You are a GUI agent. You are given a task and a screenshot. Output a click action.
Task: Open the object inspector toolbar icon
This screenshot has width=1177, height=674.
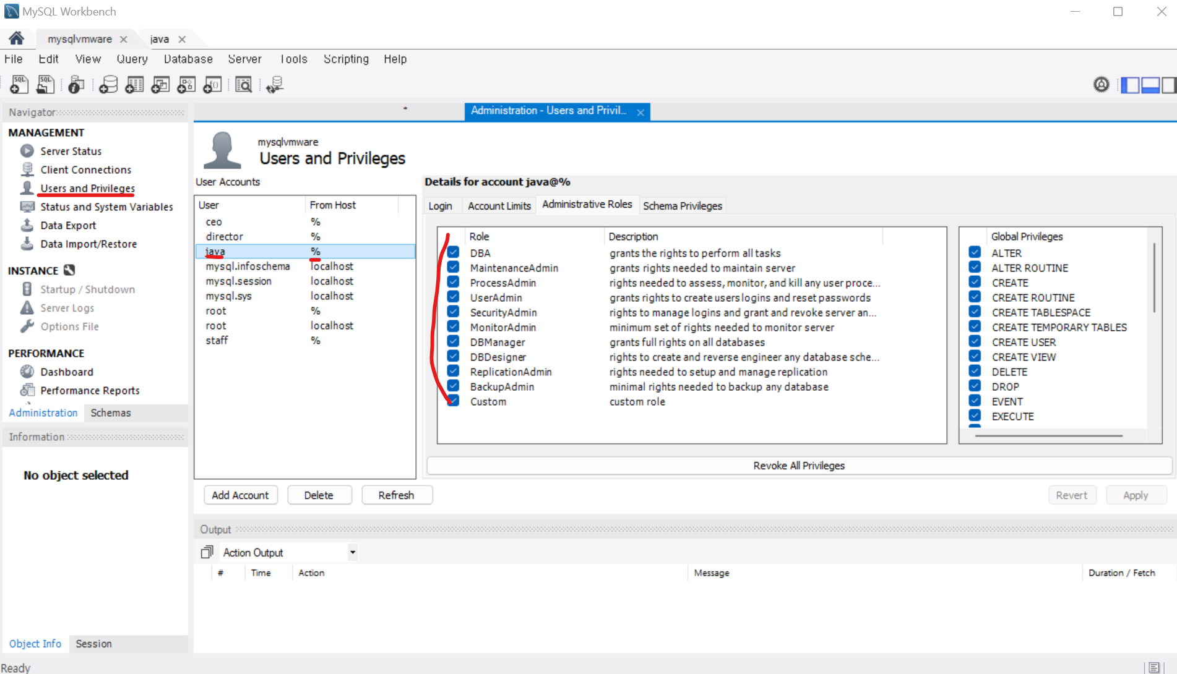(76, 85)
